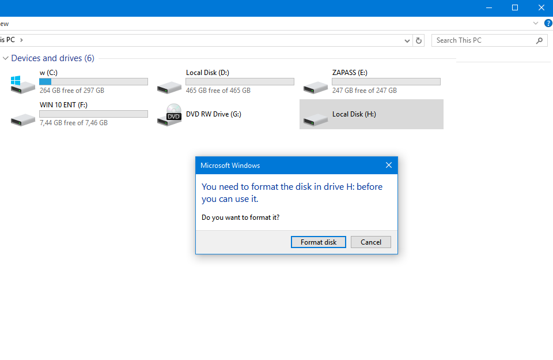
Task: Expand the ribbon with the chevron
Action: coord(536,23)
